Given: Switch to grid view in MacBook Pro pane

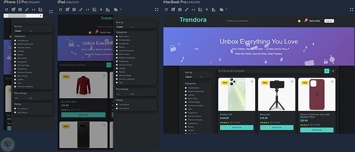Looking at the screenshot, I should 327,71.
